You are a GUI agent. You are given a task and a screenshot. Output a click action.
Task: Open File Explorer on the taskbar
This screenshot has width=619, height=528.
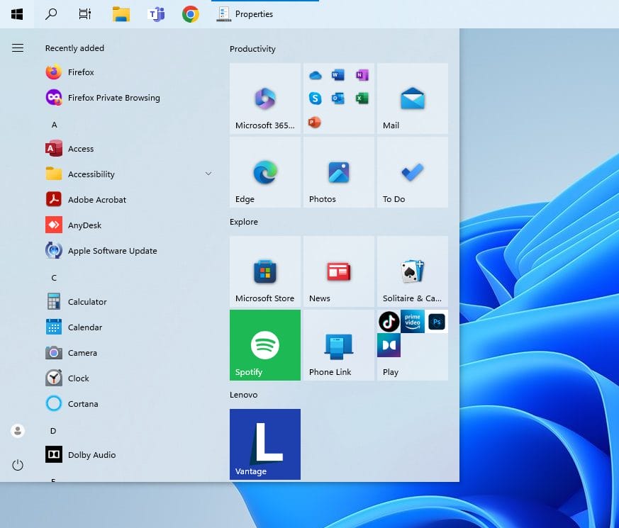[121, 13]
